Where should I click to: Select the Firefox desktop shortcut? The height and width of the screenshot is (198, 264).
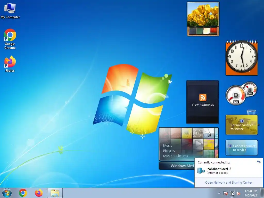point(10,64)
